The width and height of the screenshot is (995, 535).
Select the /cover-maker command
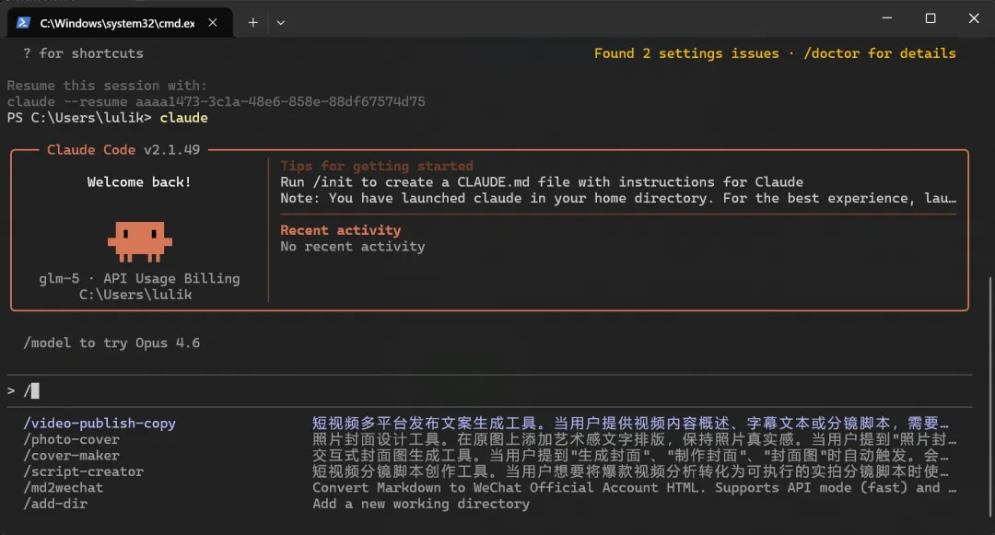(71, 455)
